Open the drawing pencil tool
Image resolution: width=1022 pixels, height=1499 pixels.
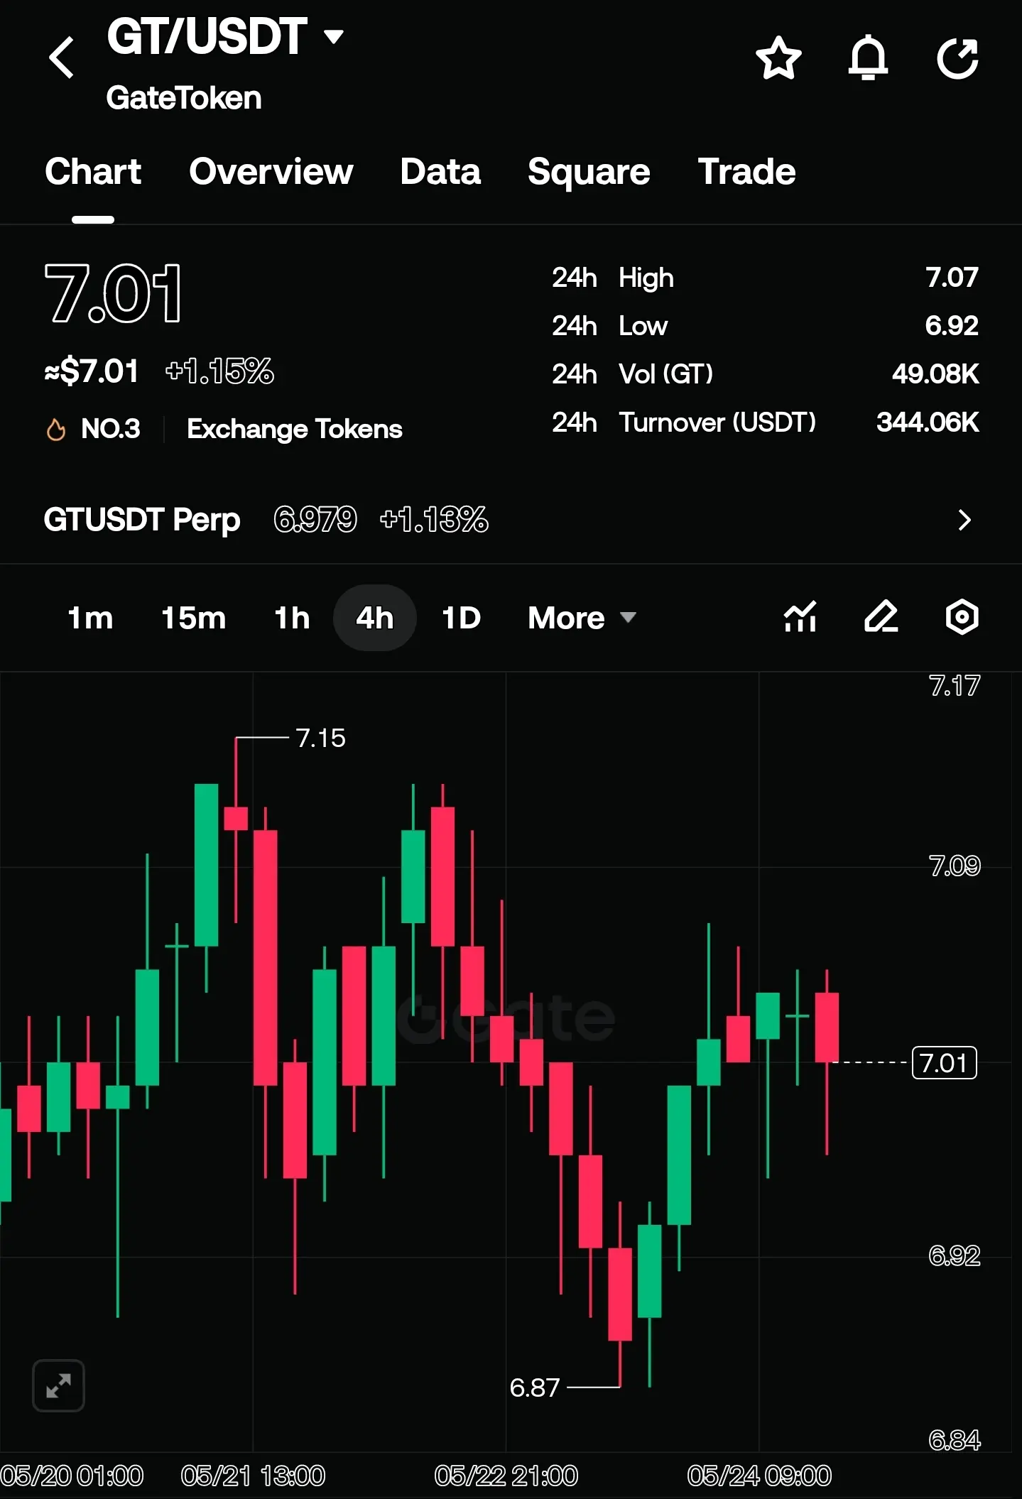[x=881, y=616]
